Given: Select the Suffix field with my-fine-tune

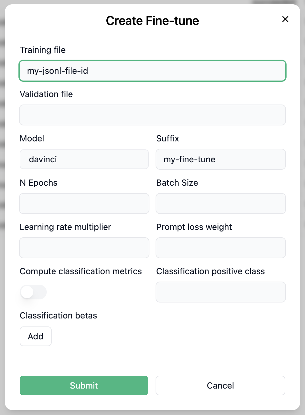Looking at the screenshot, I should tap(220, 159).
